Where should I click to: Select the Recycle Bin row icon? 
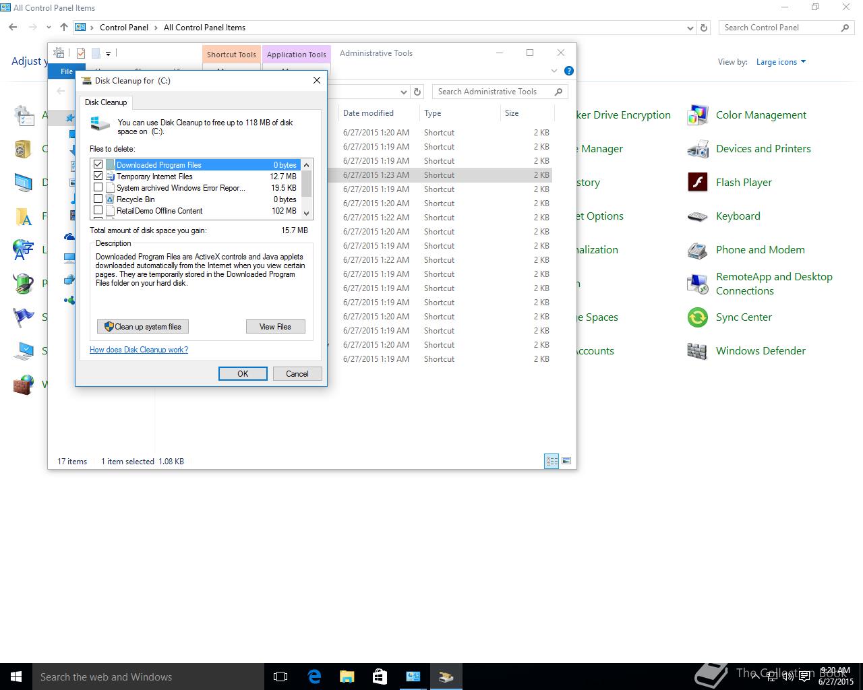(x=110, y=199)
